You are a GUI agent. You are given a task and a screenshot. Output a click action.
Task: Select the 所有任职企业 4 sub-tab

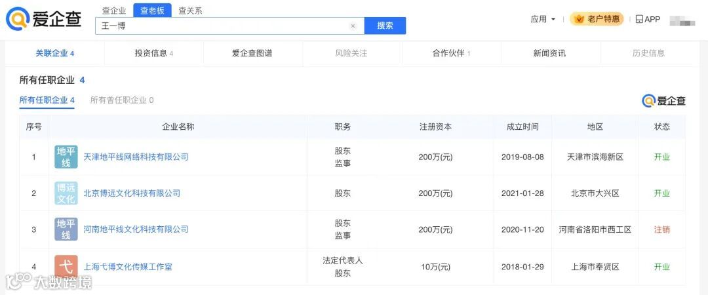pyautogui.click(x=47, y=100)
